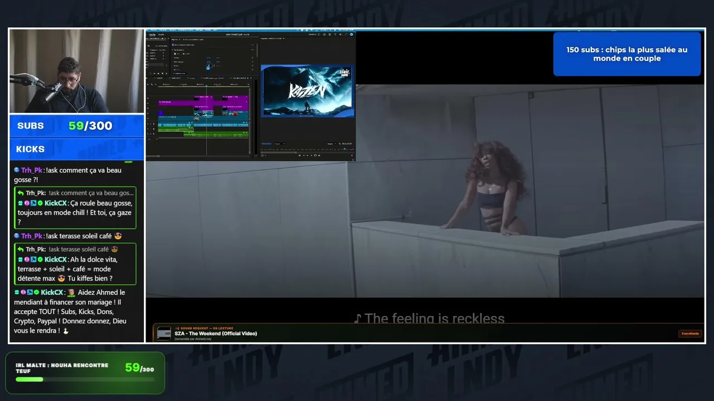
Task: Click Trh_Pk's name on the standalone terasse soleil café message
Action: click(x=32, y=236)
